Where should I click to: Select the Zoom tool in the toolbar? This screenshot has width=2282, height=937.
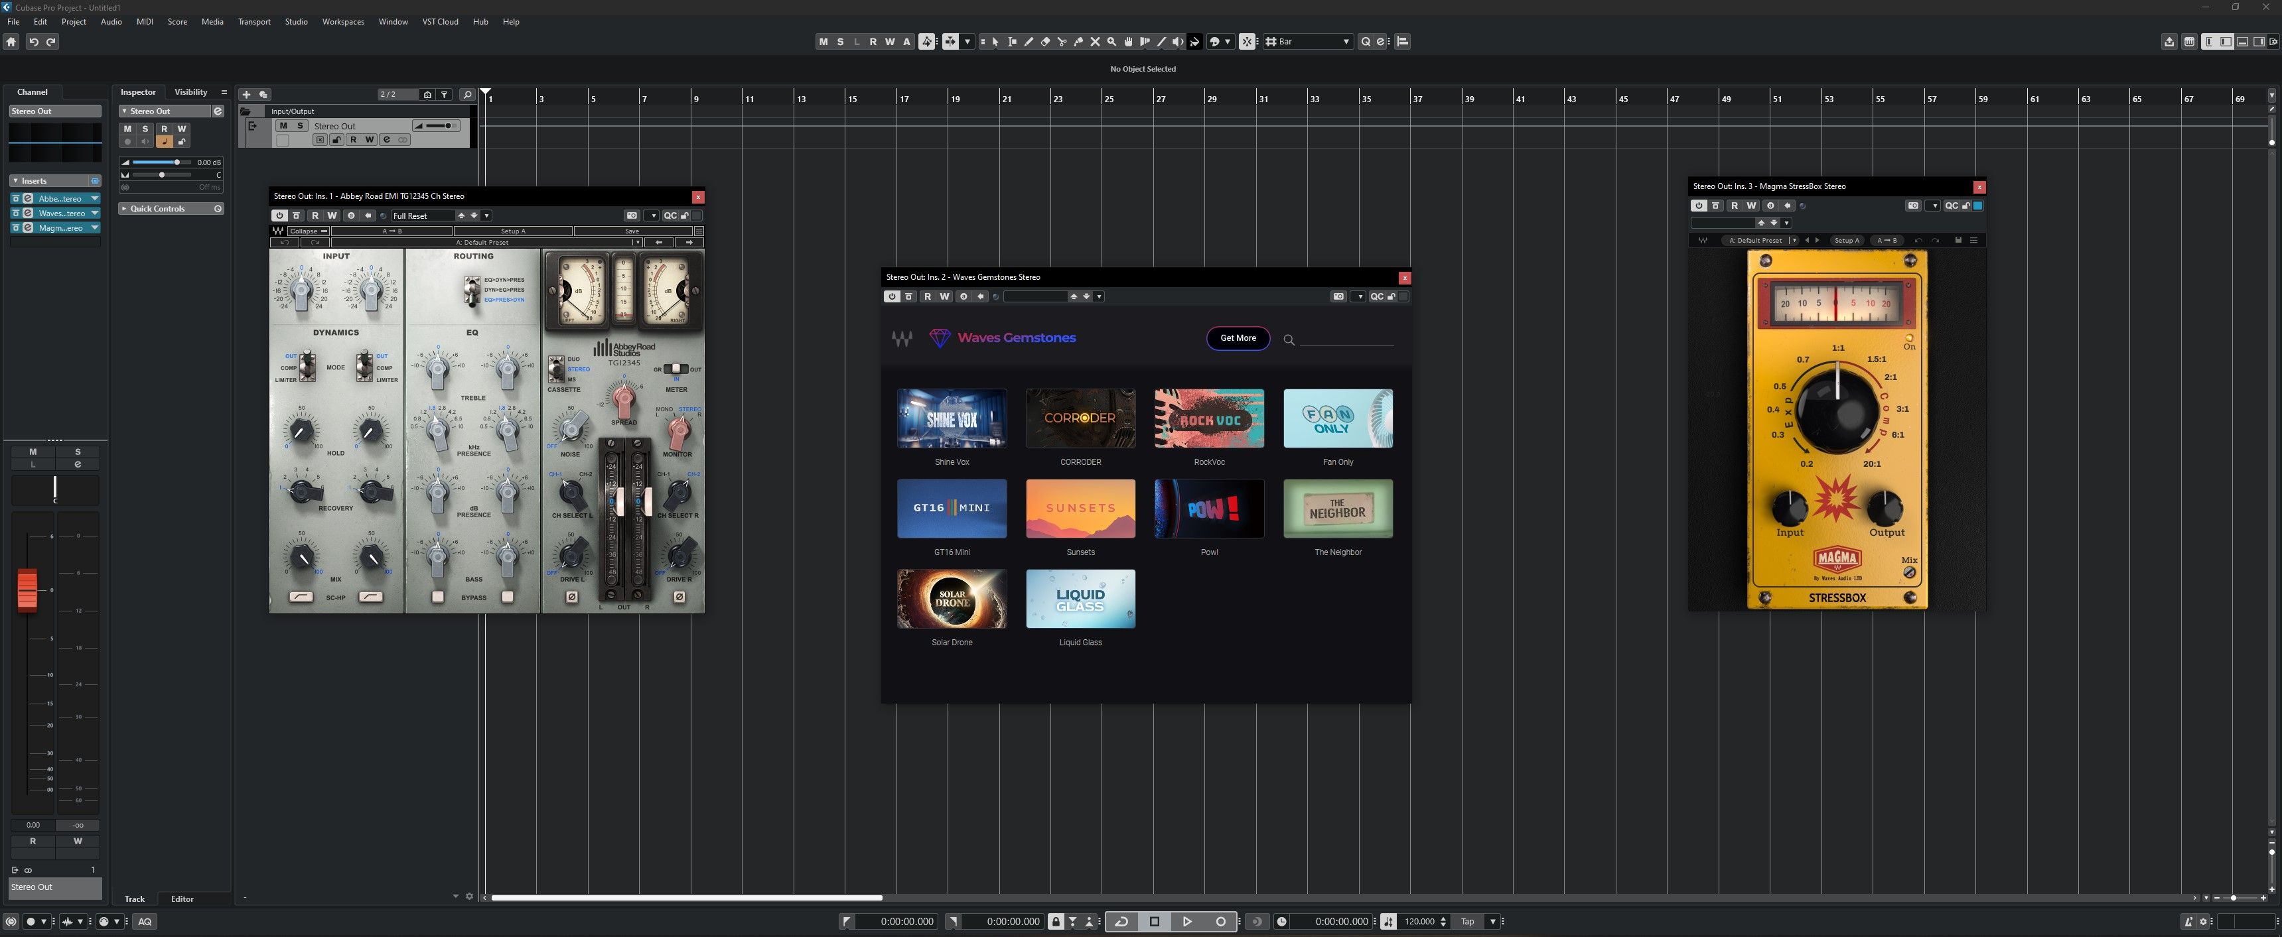(x=1111, y=40)
